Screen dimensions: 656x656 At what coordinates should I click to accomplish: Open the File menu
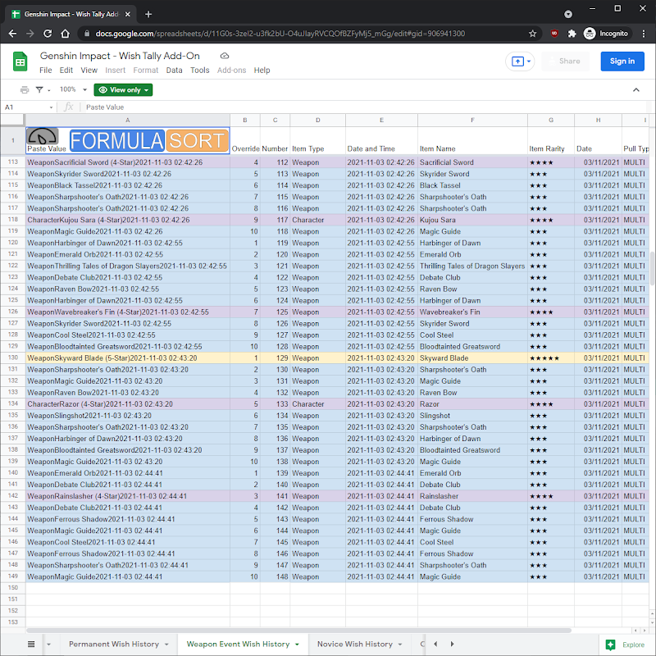pyautogui.click(x=46, y=71)
